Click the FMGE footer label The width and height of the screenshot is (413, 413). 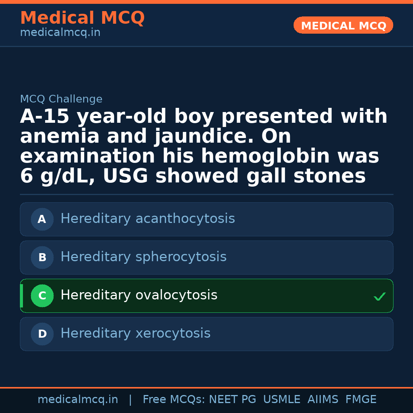pyautogui.click(x=361, y=400)
